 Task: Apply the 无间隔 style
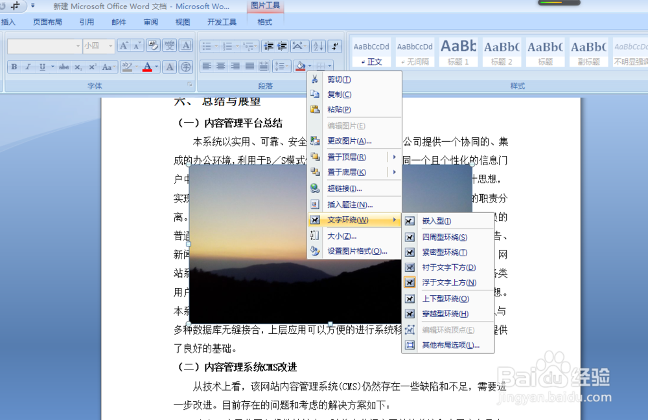pos(415,52)
